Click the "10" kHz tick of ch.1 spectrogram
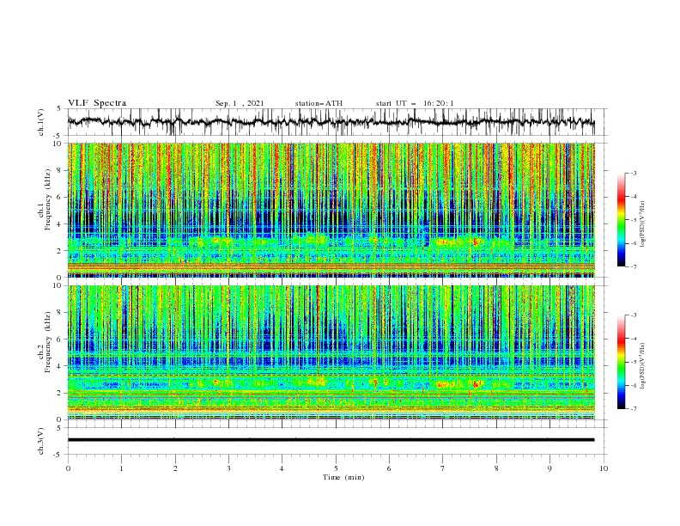The width and height of the screenshot is (680, 526). [x=58, y=144]
